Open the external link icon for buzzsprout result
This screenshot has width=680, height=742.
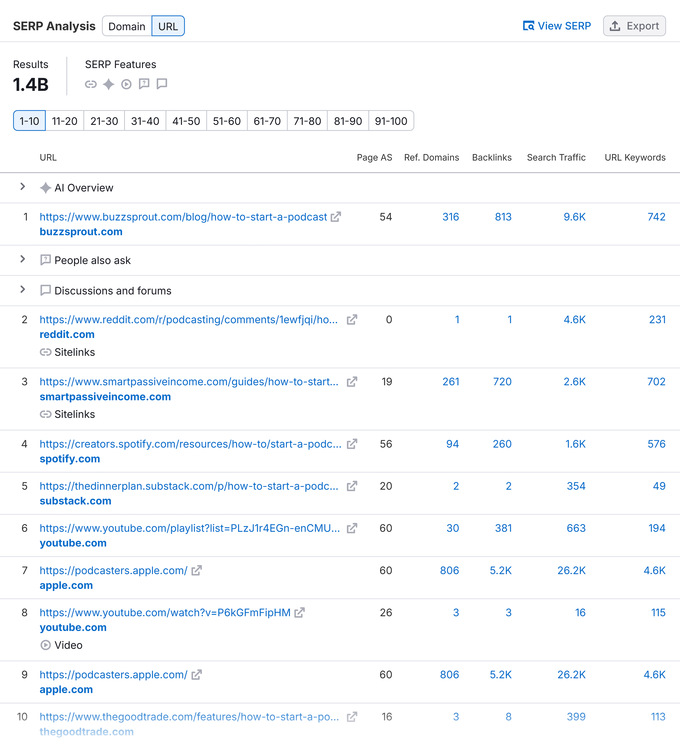click(335, 217)
